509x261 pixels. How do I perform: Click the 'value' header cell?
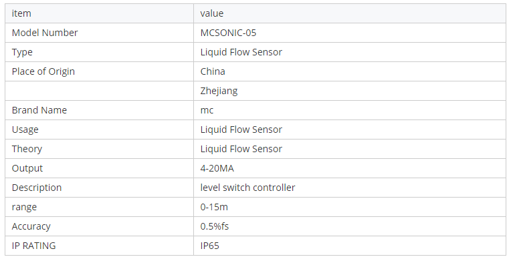[350, 13]
